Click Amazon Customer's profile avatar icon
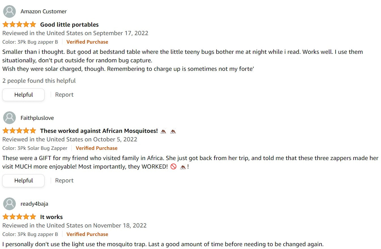The image size is (381, 249). (9, 11)
